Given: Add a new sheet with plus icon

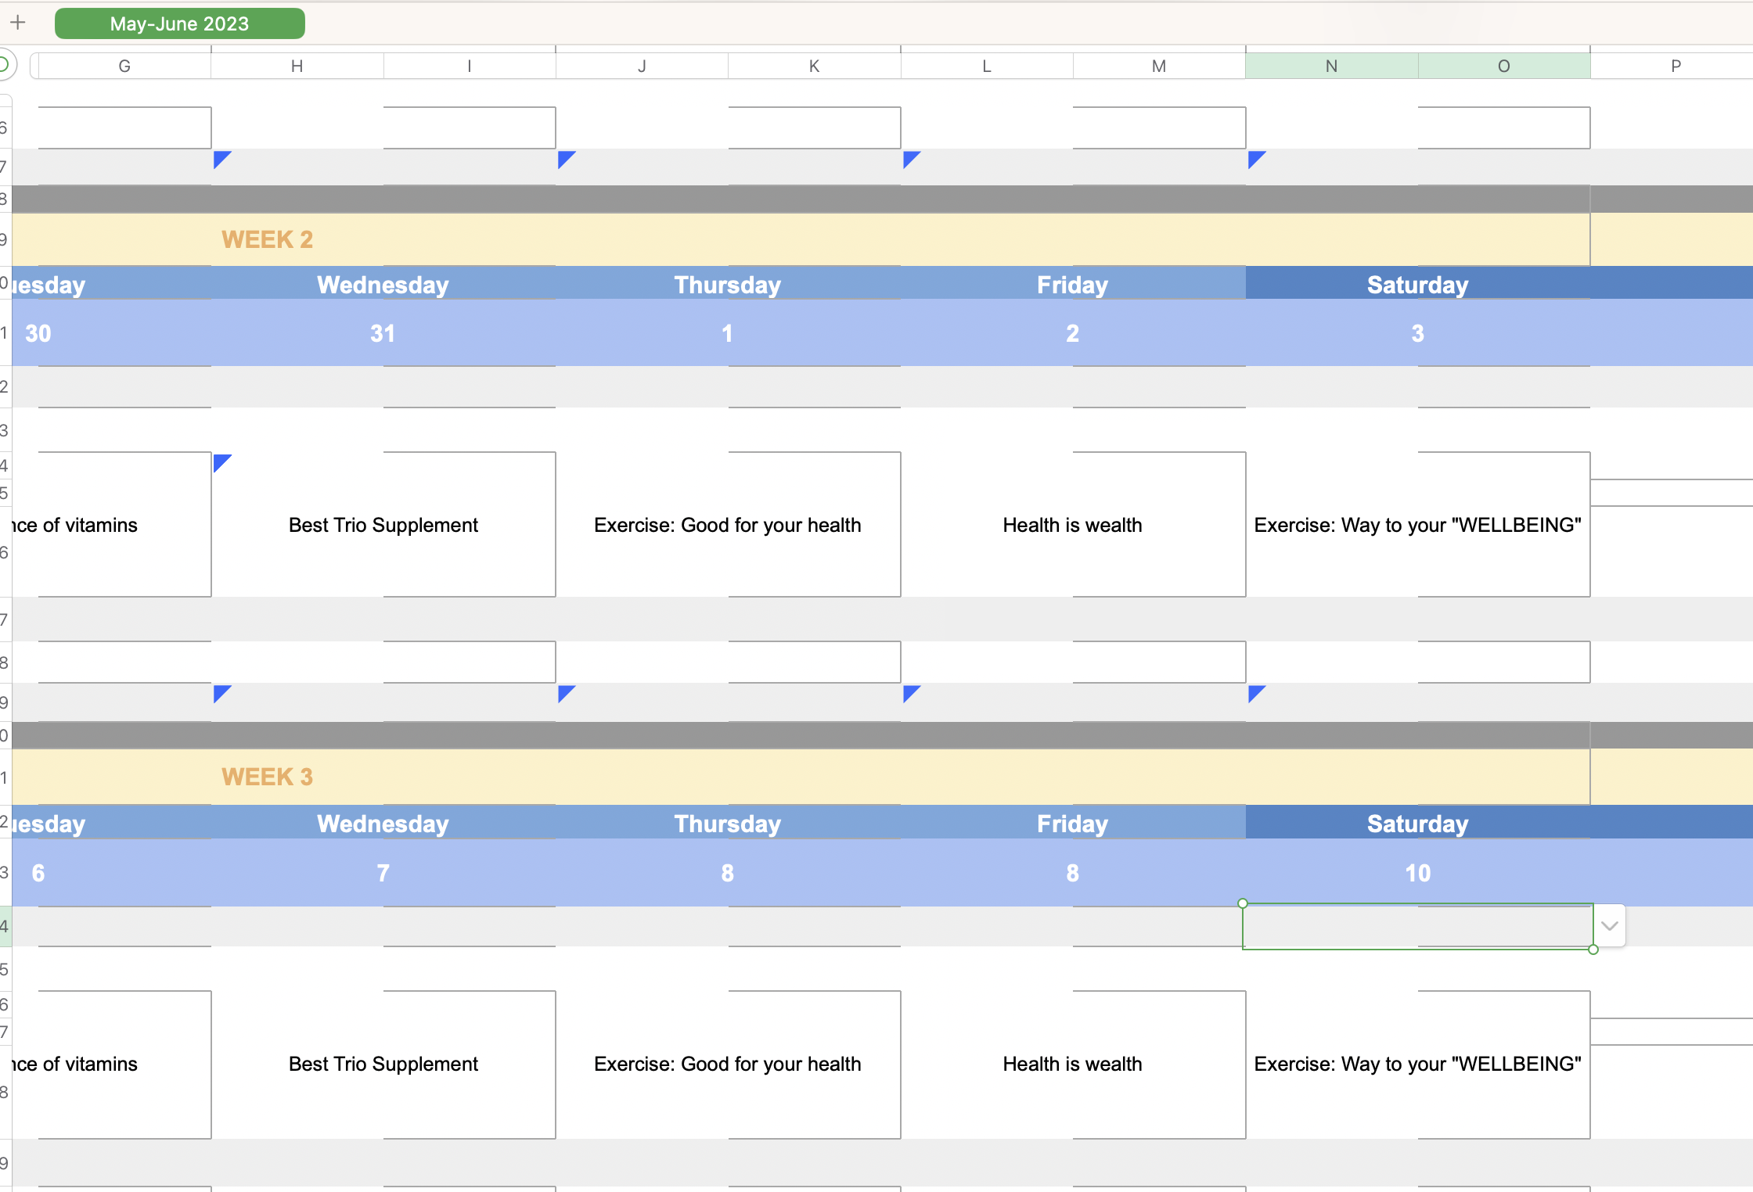Looking at the screenshot, I should point(18,23).
